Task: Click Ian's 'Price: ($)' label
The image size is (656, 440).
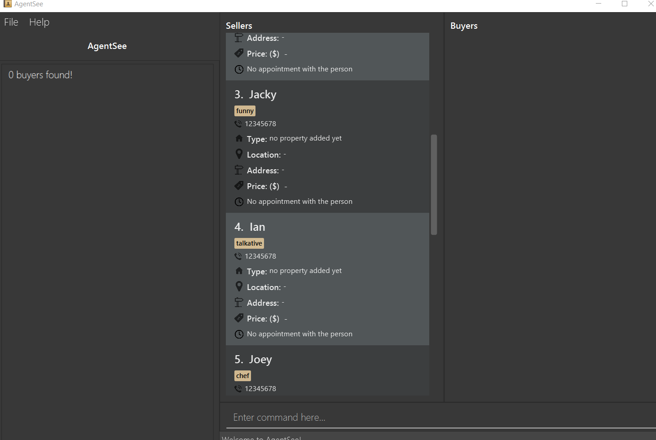Action: tap(263, 319)
